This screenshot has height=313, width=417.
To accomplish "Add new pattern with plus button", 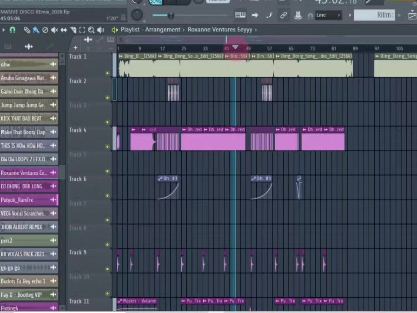I will [x=399, y=15].
